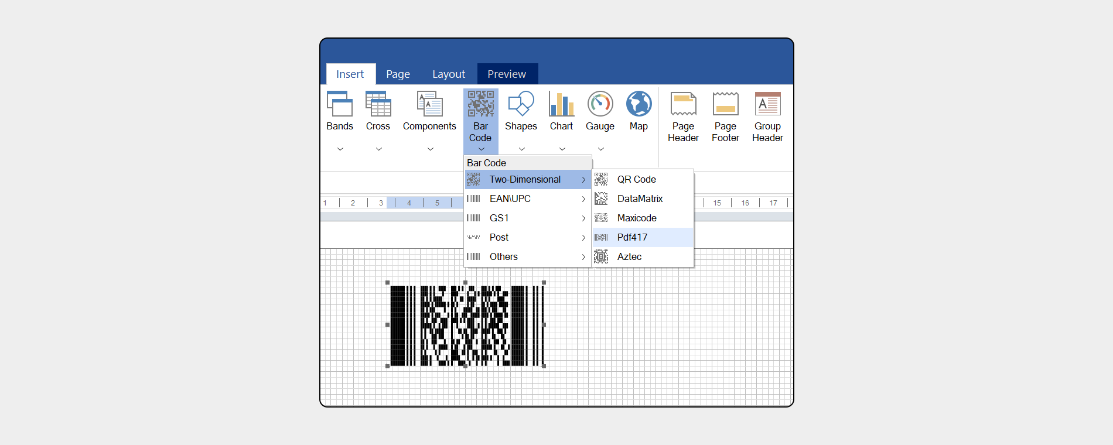Click the Others category icon
This screenshot has width=1113, height=445.
(473, 256)
